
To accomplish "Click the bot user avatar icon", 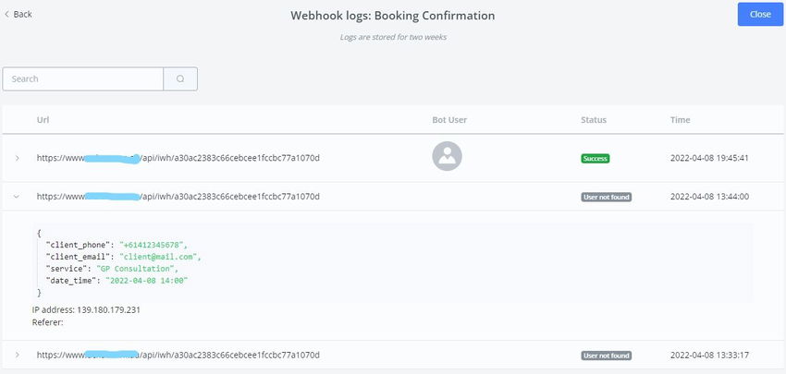I will pos(447,157).
